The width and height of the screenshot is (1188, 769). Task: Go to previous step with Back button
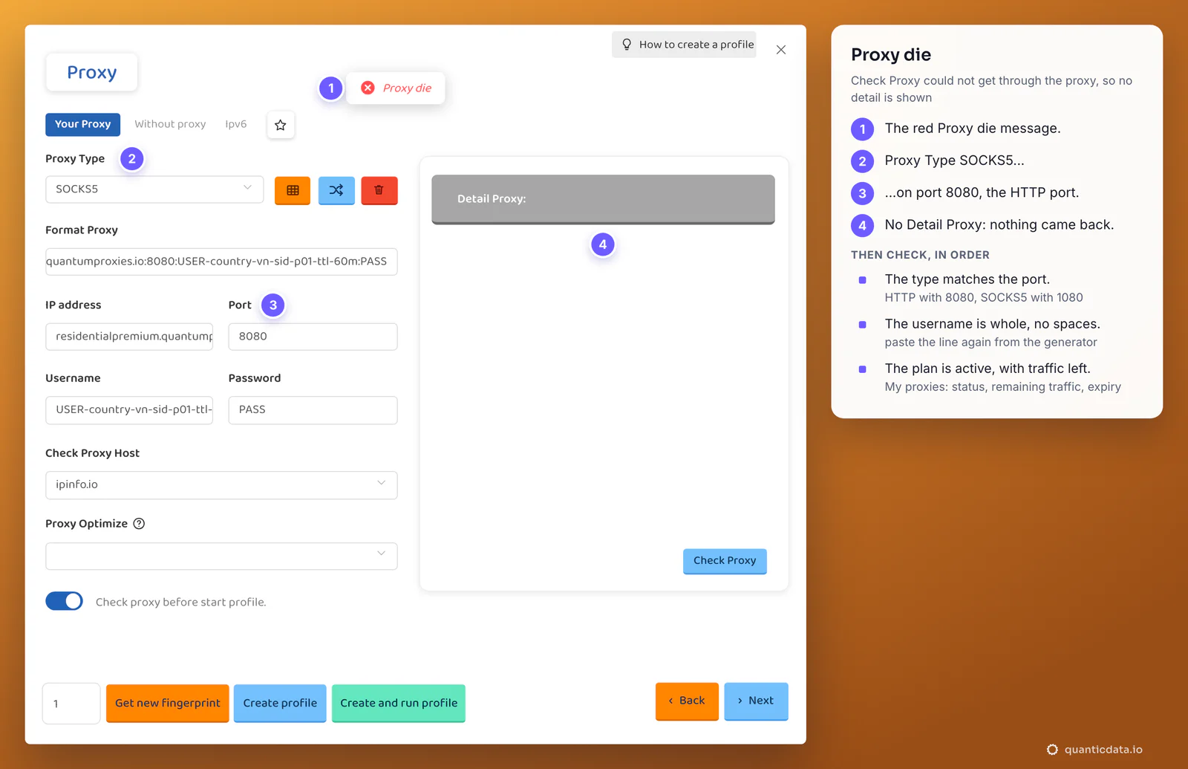pos(687,701)
